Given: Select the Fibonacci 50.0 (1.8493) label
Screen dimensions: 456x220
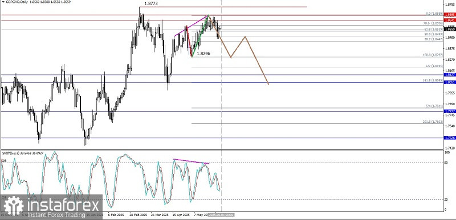Looking at the screenshot, I should point(433,34).
